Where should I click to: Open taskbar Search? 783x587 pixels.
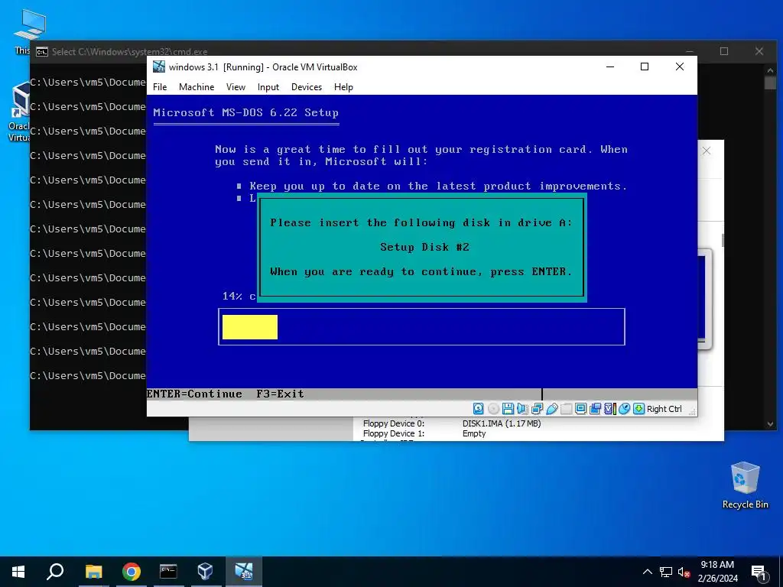pos(55,572)
